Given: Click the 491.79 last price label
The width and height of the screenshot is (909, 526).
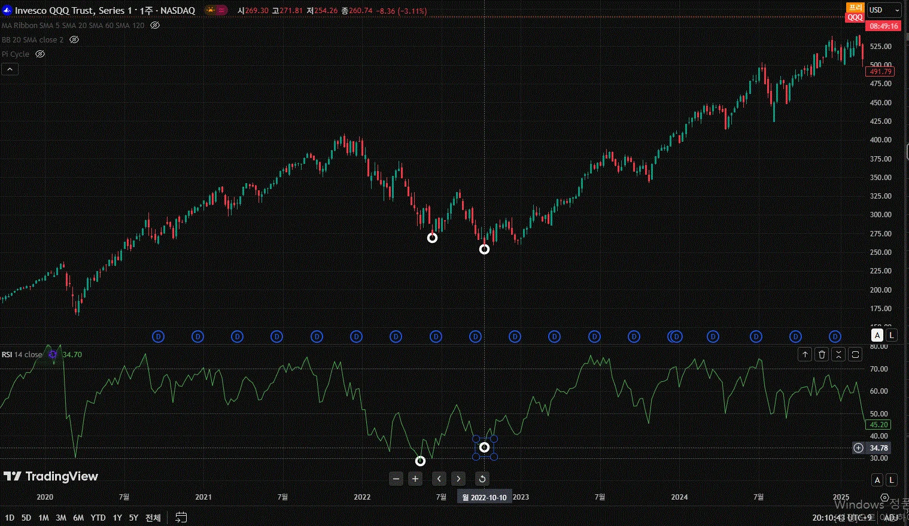Looking at the screenshot, I should (x=881, y=72).
